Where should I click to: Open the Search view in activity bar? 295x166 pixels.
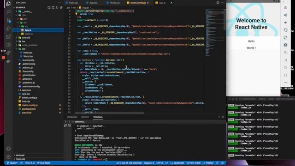8,12
